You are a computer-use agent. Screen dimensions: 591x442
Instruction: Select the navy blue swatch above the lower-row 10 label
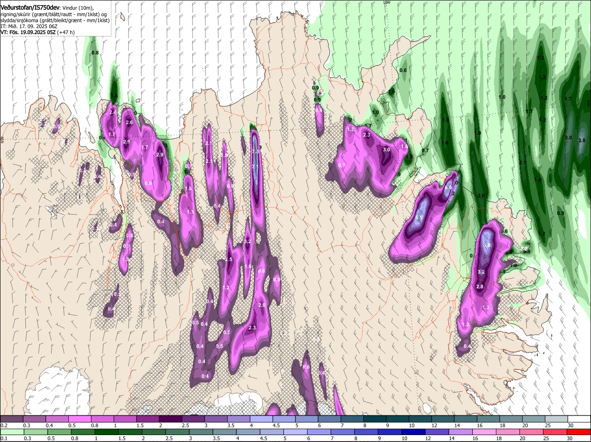[x=413, y=432]
